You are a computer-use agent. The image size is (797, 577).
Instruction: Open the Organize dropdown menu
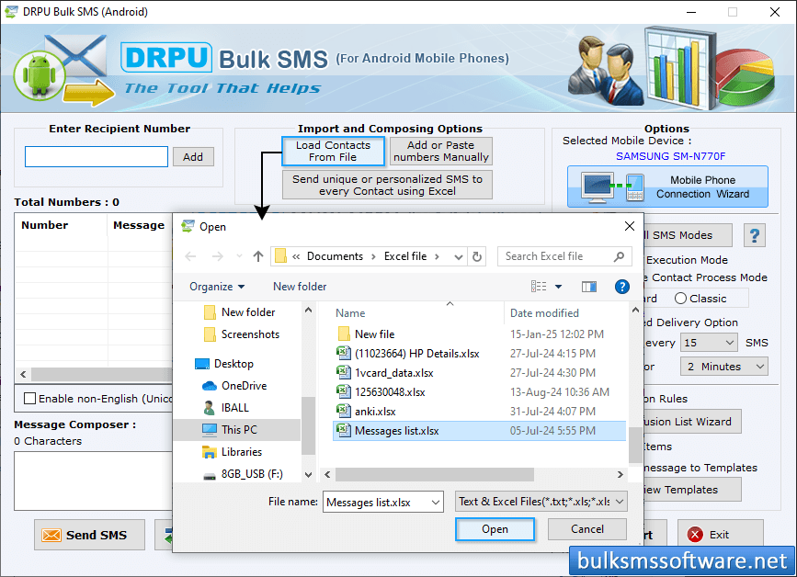(x=217, y=287)
